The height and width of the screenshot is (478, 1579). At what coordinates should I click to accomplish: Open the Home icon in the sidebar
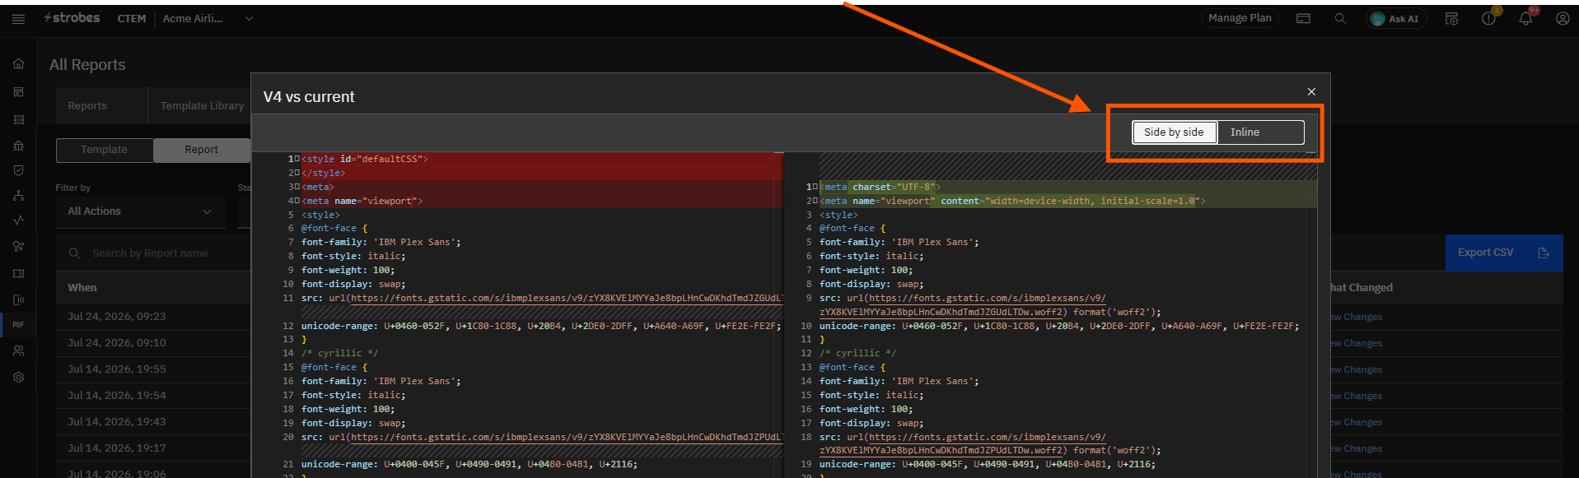(x=18, y=63)
